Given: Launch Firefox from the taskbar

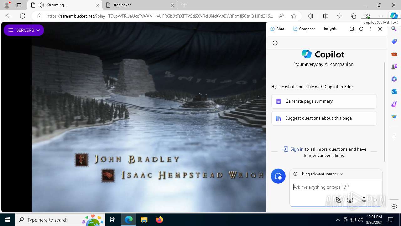Looking at the screenshot, I should click(x=159, y=220).
